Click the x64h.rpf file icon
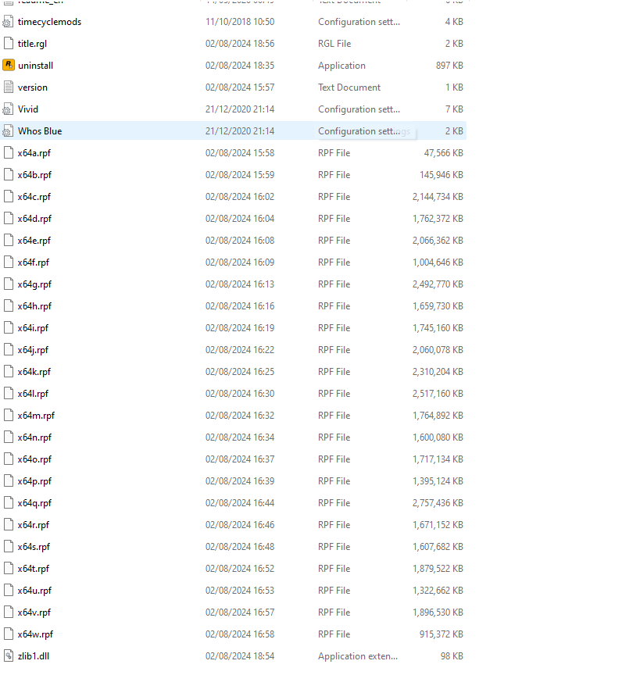Image resolution: width=622 pixels, height=675 pixels. point(8,306)
